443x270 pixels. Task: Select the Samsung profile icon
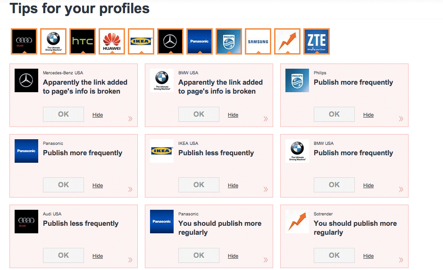click(x=258, y=41)
